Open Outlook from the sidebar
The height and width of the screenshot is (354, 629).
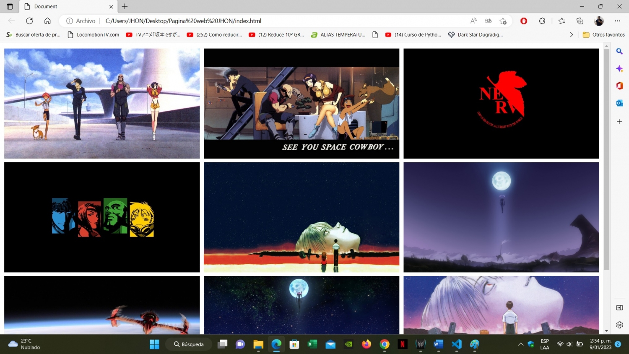(x=619, y=103)
